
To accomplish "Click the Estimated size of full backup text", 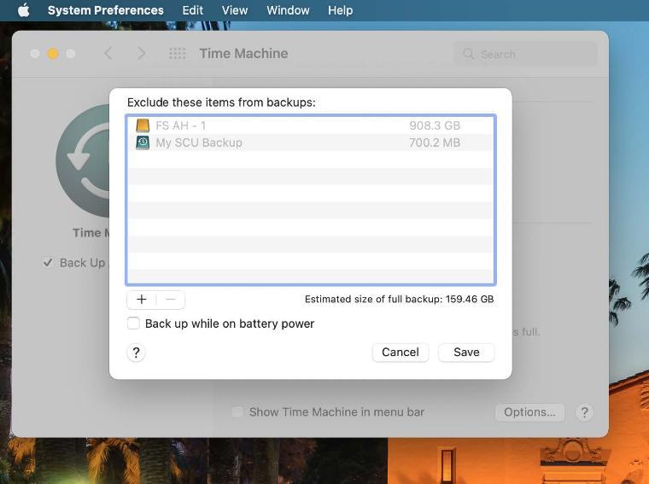I will 399,299.
